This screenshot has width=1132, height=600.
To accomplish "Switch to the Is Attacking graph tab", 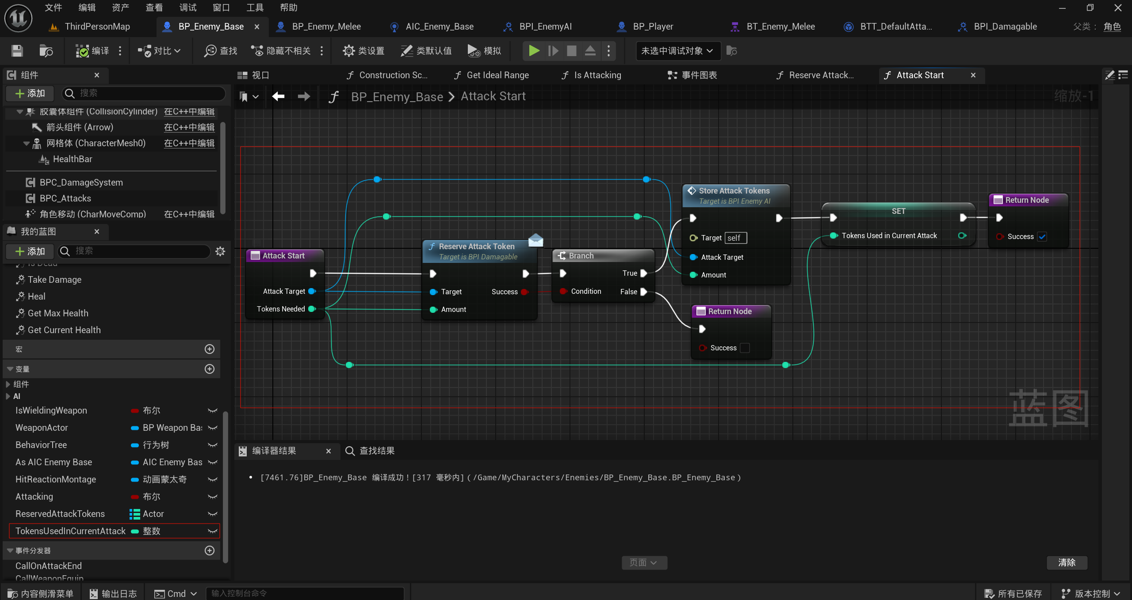I will 597,75.
